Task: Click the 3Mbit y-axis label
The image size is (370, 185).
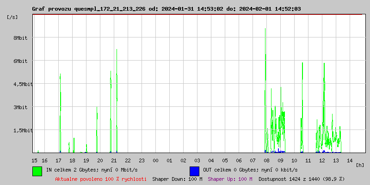Action: click(20, 107)
